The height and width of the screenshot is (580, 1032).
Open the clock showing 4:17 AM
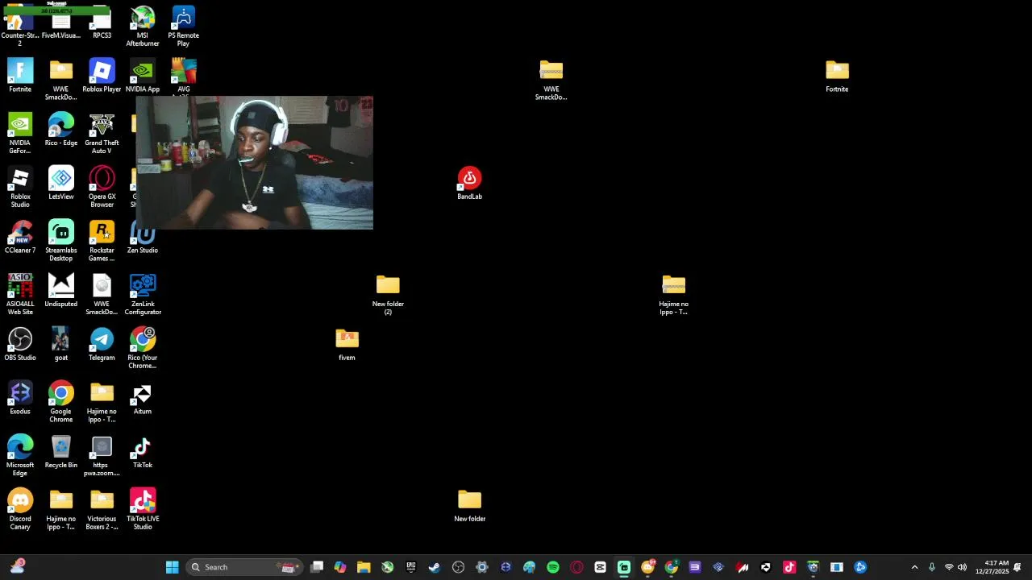point(992,567)
